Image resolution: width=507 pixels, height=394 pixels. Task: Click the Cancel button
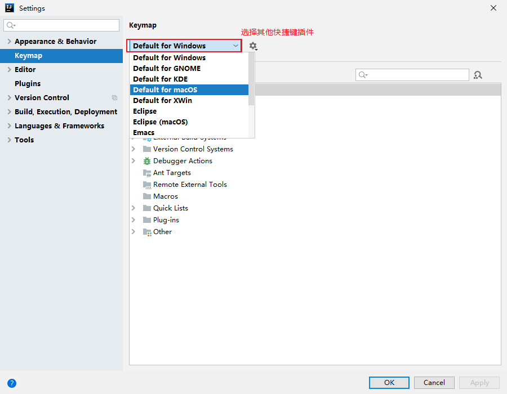434,383
